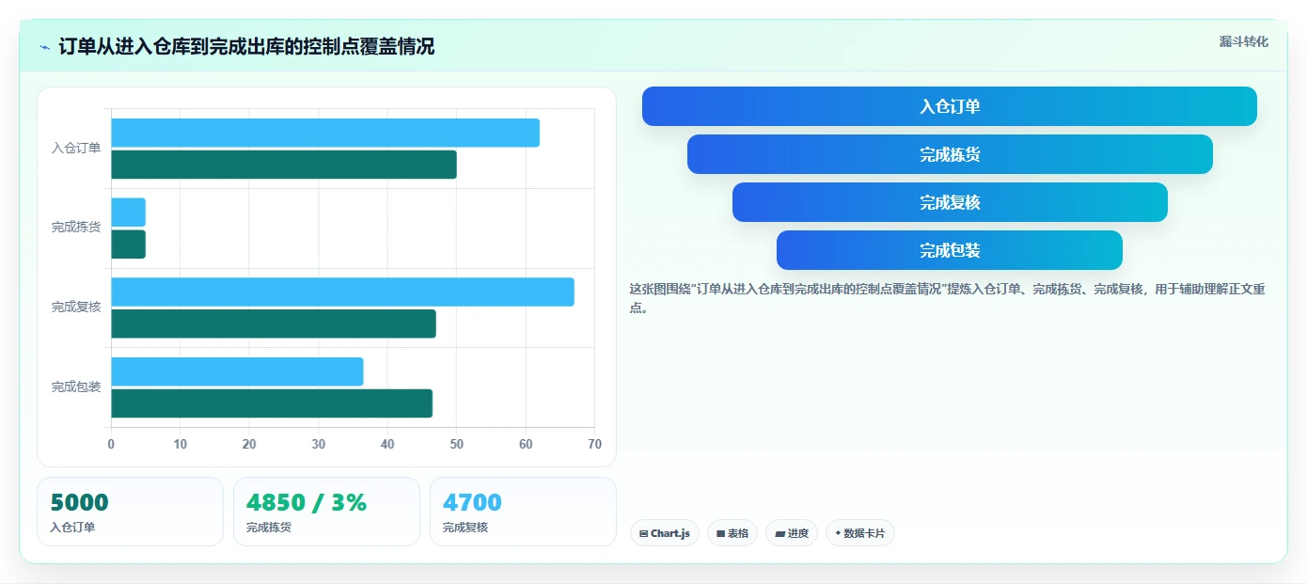Click the 数据卡片 tag chip
Screen dimensions: 1307x584
pos(859,533)
